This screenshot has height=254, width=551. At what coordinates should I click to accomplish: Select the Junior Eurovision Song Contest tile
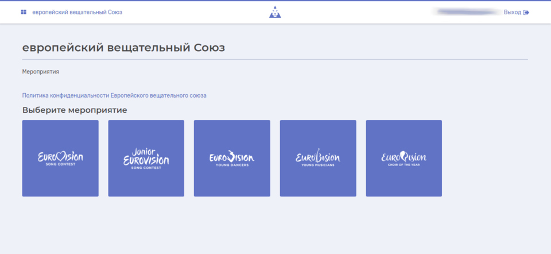click(146, 158)
